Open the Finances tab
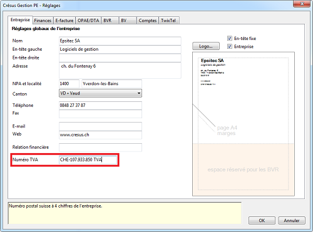 tap(43, 21)
